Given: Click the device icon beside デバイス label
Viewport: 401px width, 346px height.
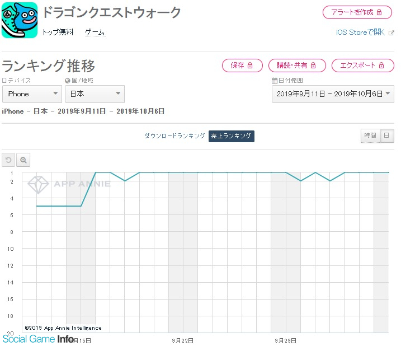Looking at the screenshot, I should tap(4, 81).
